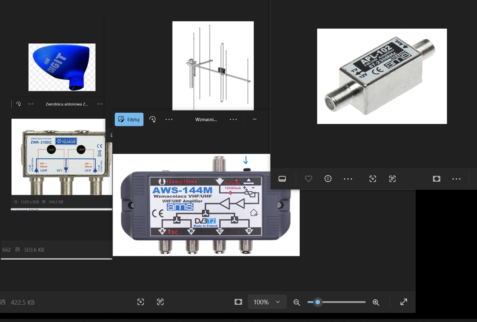The width and height of the screenshot is (477, 322).
Task: Open the far-right ellipsis menu in the APL-102 toolbar
Action: tap(456, 179)
